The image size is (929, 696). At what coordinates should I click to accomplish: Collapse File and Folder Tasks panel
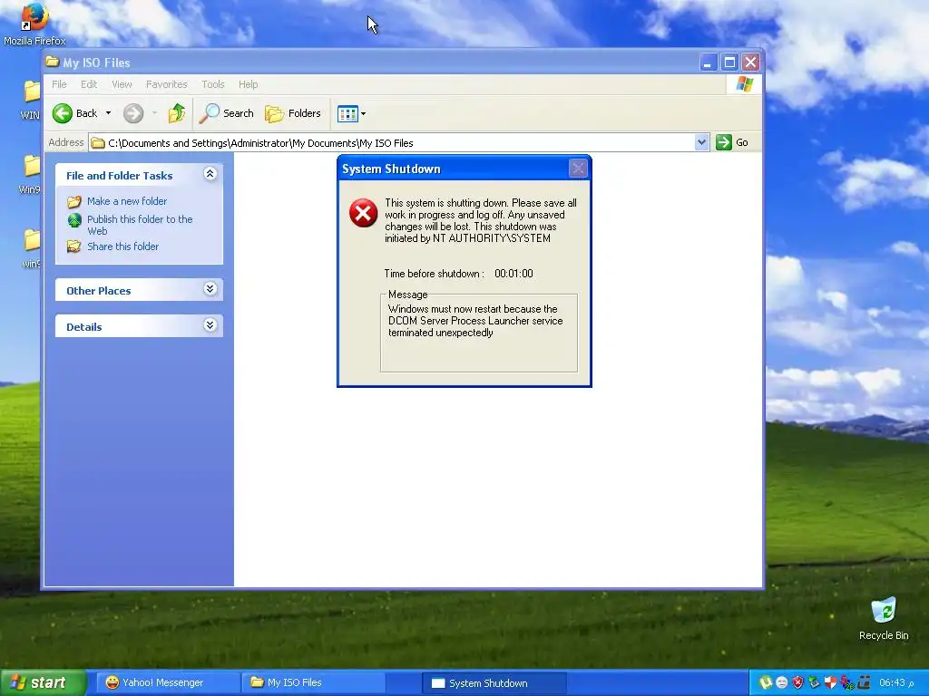210,173
